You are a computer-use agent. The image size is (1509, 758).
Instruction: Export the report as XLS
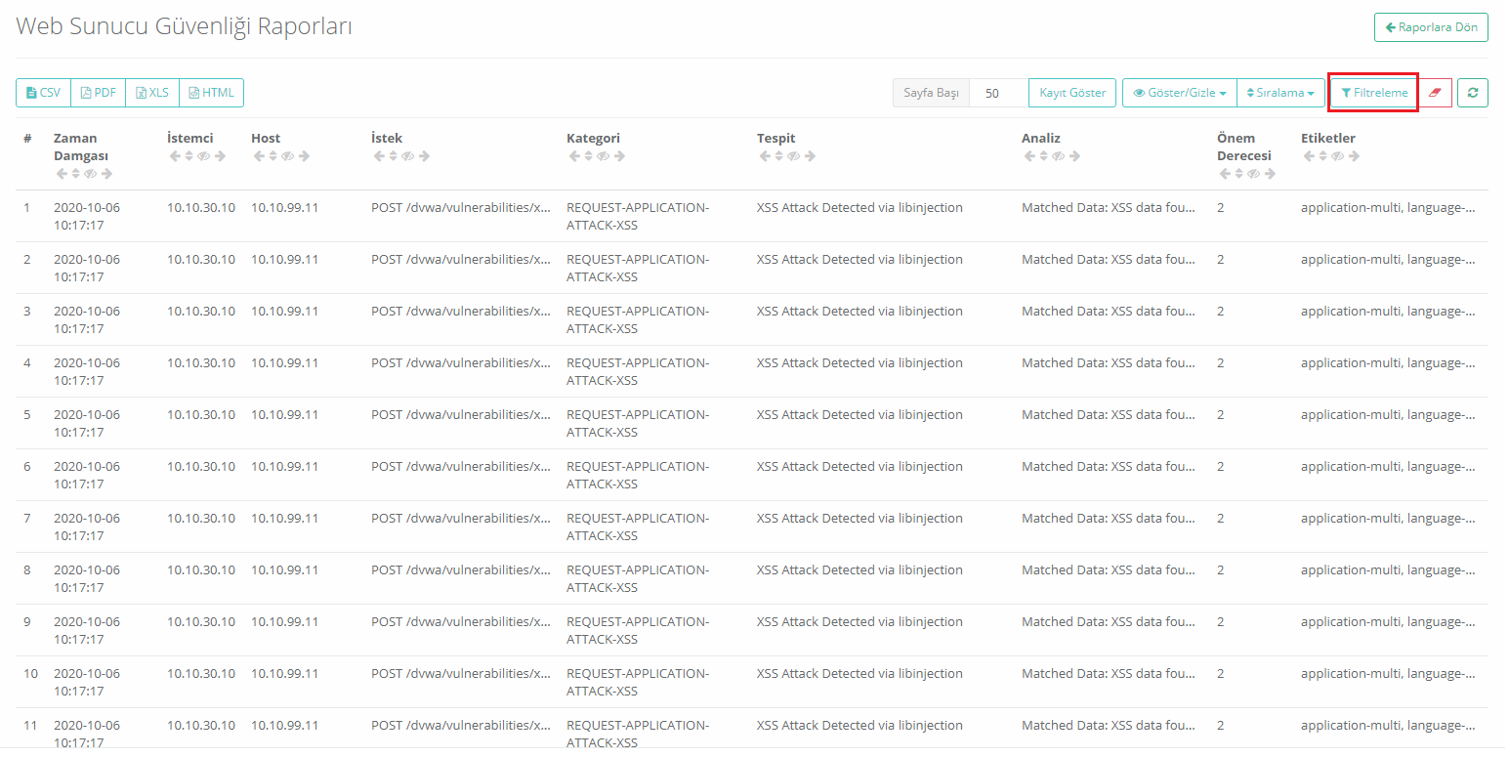tap(152, 93)
